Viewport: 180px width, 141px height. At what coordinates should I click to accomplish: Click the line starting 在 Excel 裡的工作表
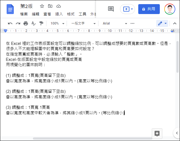(88, 44)
